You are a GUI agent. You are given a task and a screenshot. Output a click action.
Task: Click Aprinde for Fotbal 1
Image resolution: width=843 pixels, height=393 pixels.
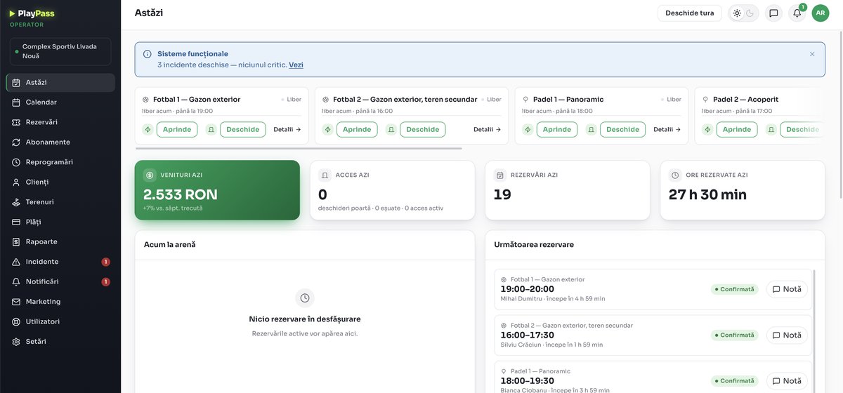click(177, 129)
